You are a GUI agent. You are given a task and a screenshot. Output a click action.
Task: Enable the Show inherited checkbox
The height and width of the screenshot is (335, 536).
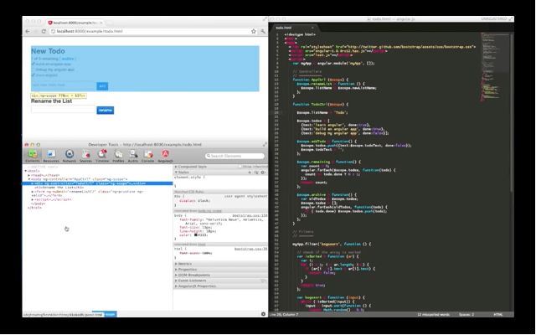[x=240, y=167]
